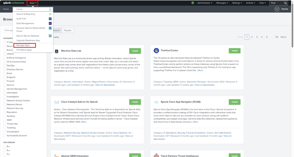
Task: Select Search & Reporting menu entry
Action: tap(26, 14)
